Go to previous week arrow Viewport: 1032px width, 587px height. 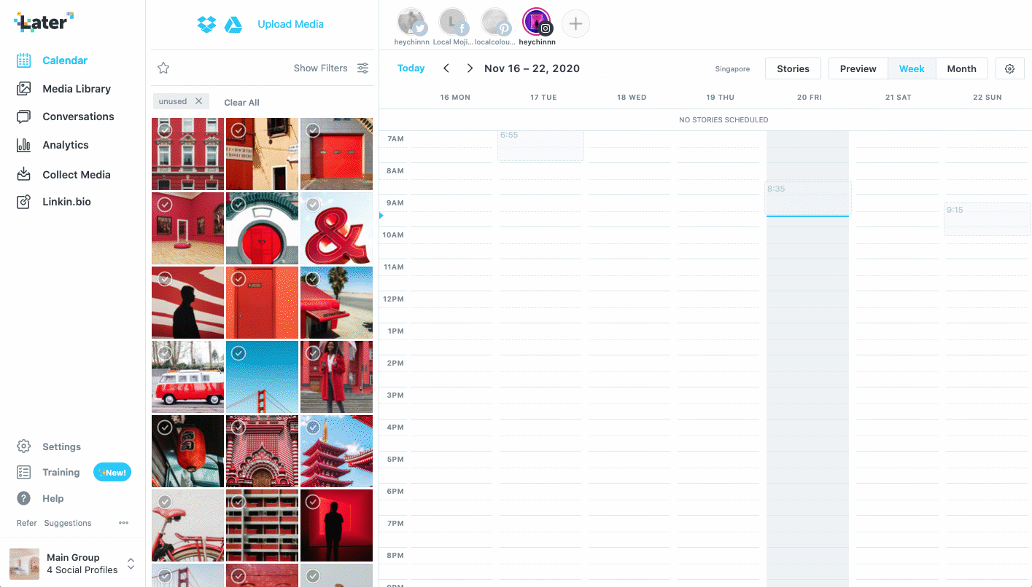446,68
